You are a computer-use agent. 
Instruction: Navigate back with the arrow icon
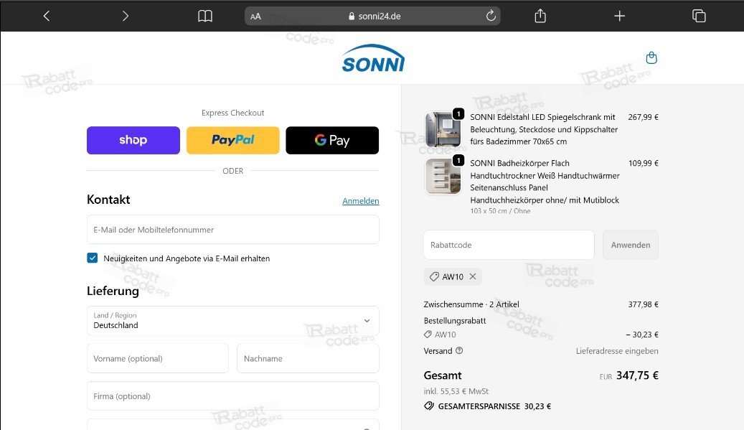click(x=46, y=15)
